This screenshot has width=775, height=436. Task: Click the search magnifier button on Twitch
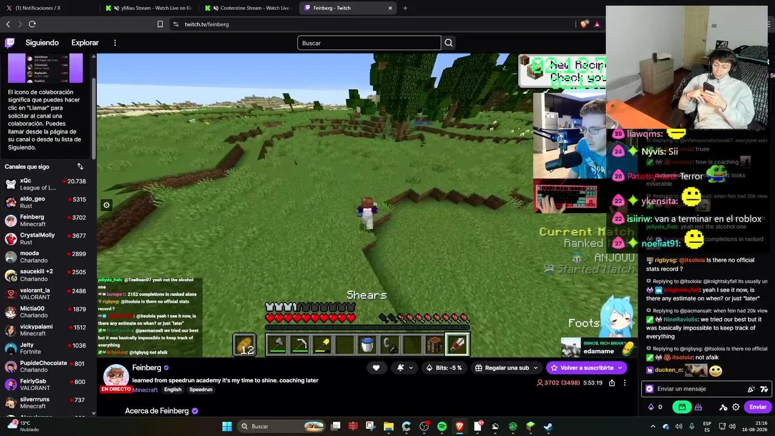pyautogui.click(x=449, y=43)
